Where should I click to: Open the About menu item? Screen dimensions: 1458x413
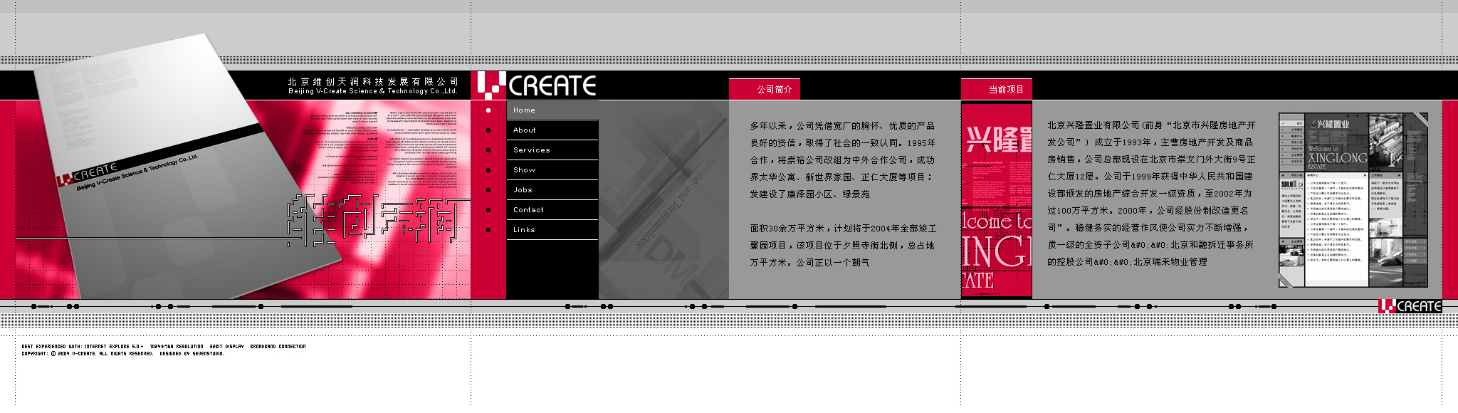552,130
